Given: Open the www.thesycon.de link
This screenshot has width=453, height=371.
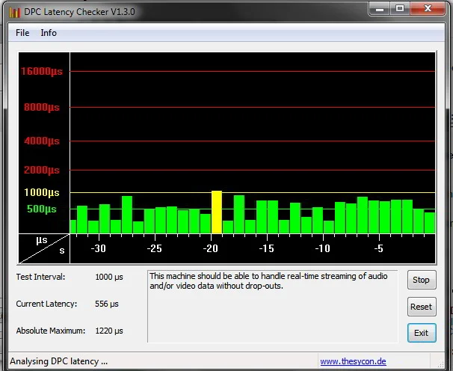Looking at the screenshot, I should (x=353, y=361).
